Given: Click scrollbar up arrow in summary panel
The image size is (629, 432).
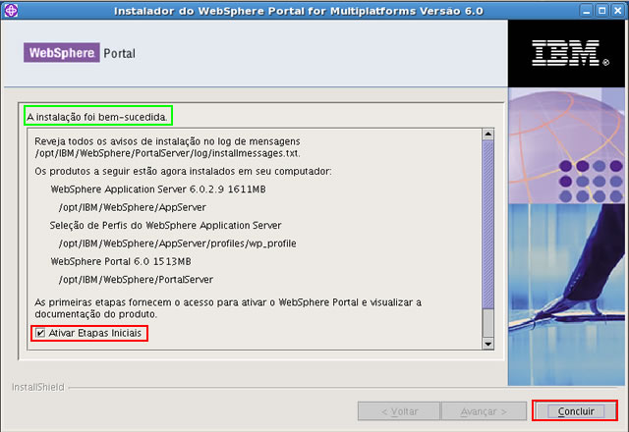Looking at the screenshot, I should pos(487,135).
